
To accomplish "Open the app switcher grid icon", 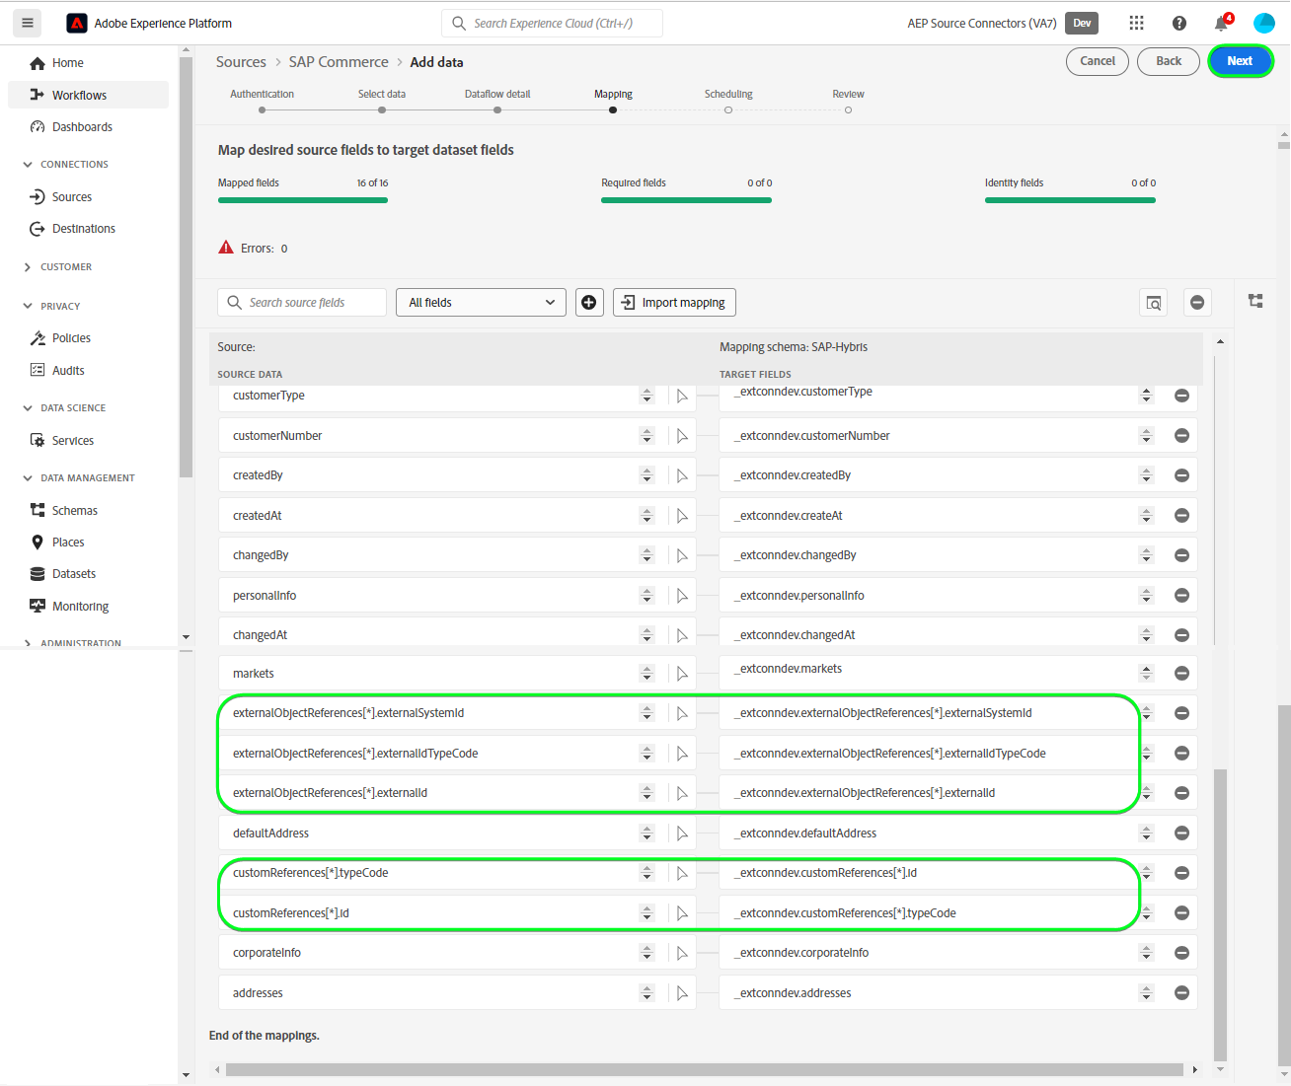I will click(1137, 23).
